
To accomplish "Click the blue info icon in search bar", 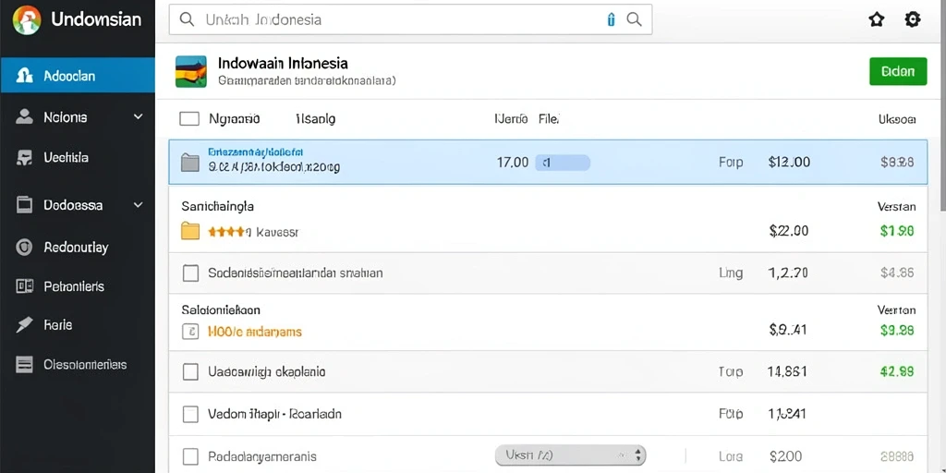I will [612, 19].
